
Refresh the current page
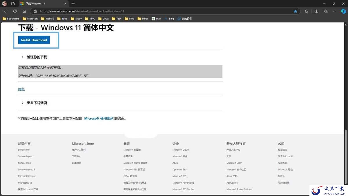(15, 11)
